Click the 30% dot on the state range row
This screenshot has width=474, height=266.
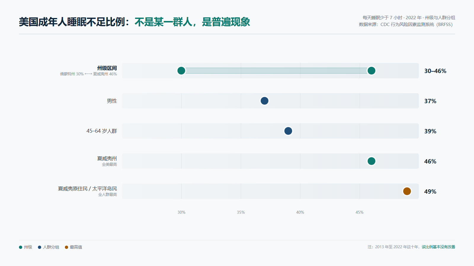(x=181, y=71)
